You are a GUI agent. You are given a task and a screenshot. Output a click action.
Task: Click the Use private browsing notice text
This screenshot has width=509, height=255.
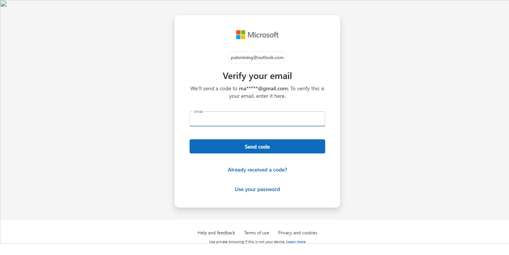click(x=247, y=242)
